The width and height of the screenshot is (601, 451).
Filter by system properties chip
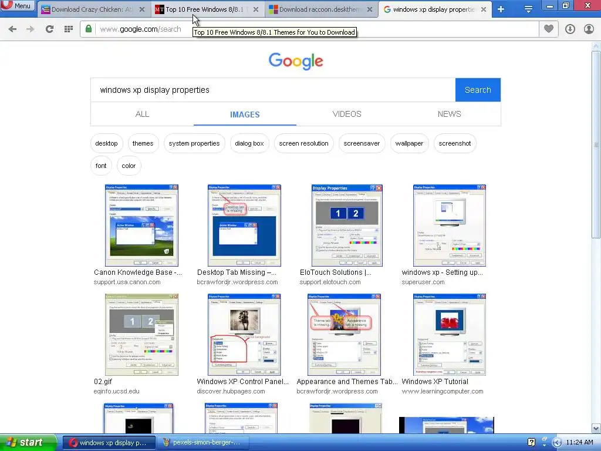click(x=194, y=143)
